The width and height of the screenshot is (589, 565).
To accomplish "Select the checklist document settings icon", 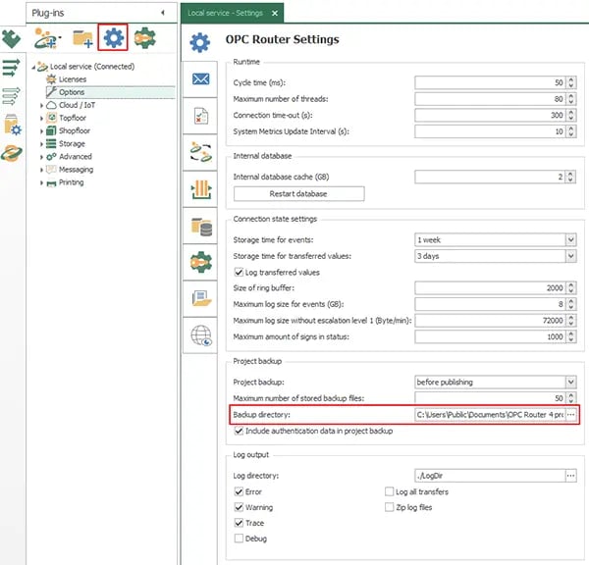I will point(200,115).
